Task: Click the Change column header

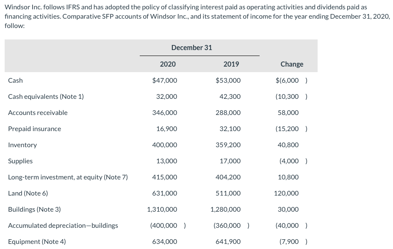Action: 292,64
